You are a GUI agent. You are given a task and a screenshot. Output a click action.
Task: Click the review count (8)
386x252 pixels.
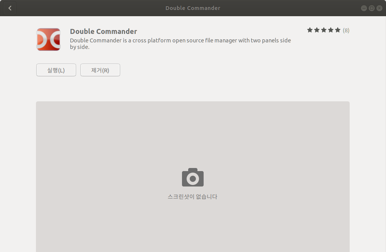point(346,30)
